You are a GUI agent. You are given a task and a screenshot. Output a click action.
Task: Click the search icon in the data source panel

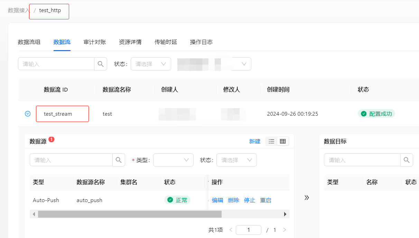click(x=119, y=160)
